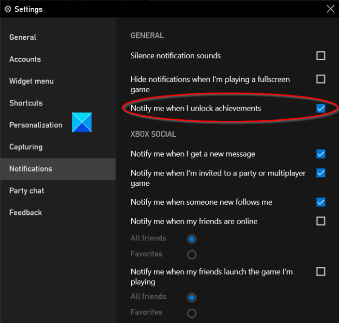Viewport: 339px width, 323px height.
Task: Uncheck Notify me when I unlock achievements
Action: click(x=321, y=108)
